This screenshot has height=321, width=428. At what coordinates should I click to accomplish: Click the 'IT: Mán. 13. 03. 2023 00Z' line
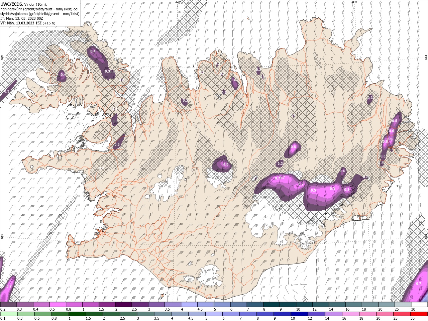click(22, 18)
